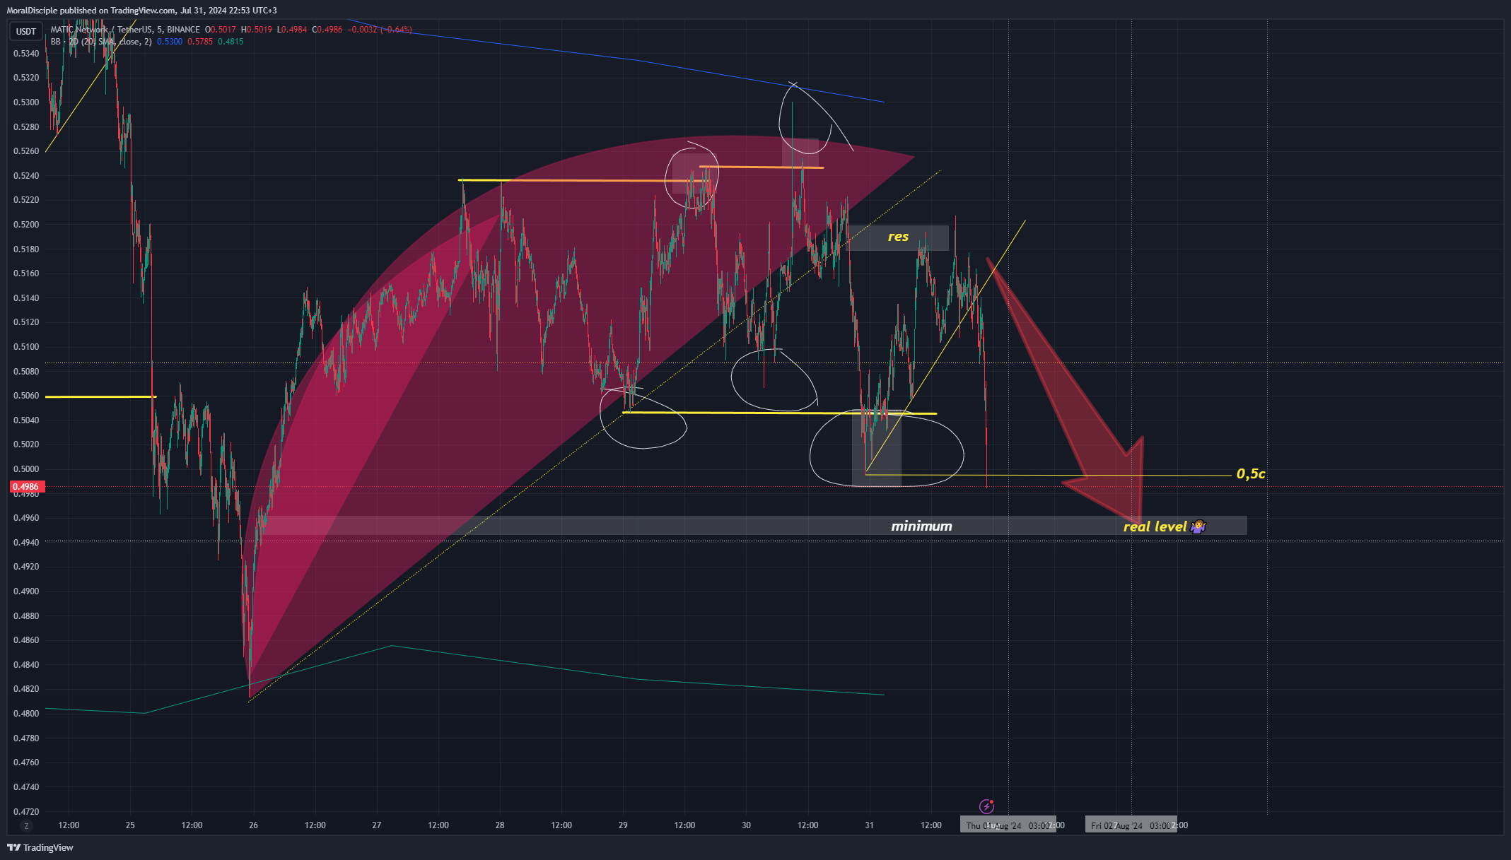Click the red current price label 0.4986
The width and height of the screenshot is (1511, 860).
28,487
